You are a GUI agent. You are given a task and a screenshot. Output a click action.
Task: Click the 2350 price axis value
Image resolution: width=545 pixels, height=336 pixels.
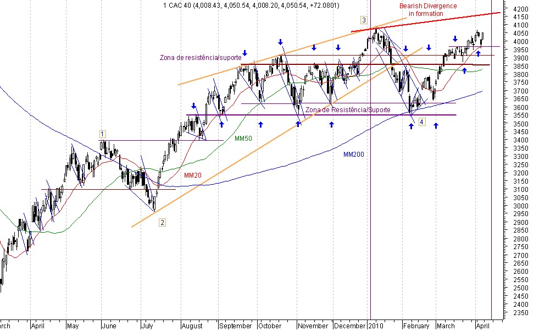[x=520, y=313]
